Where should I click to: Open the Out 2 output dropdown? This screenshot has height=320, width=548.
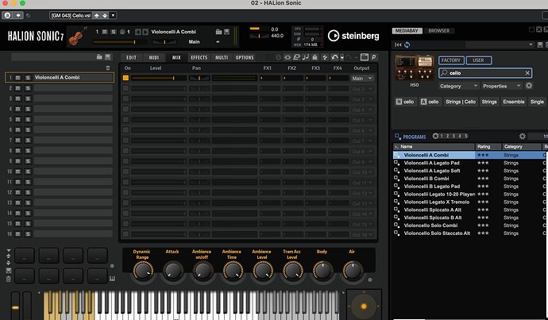(x=362, y=89)
